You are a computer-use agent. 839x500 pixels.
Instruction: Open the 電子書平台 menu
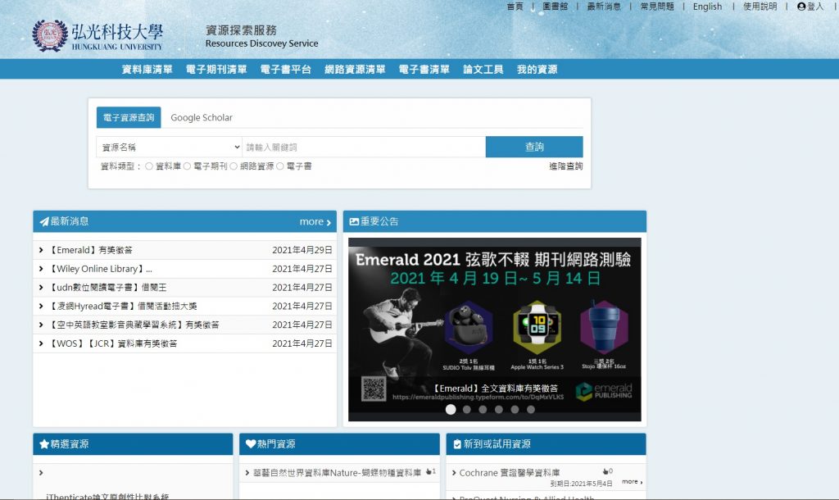coord(285,70)
